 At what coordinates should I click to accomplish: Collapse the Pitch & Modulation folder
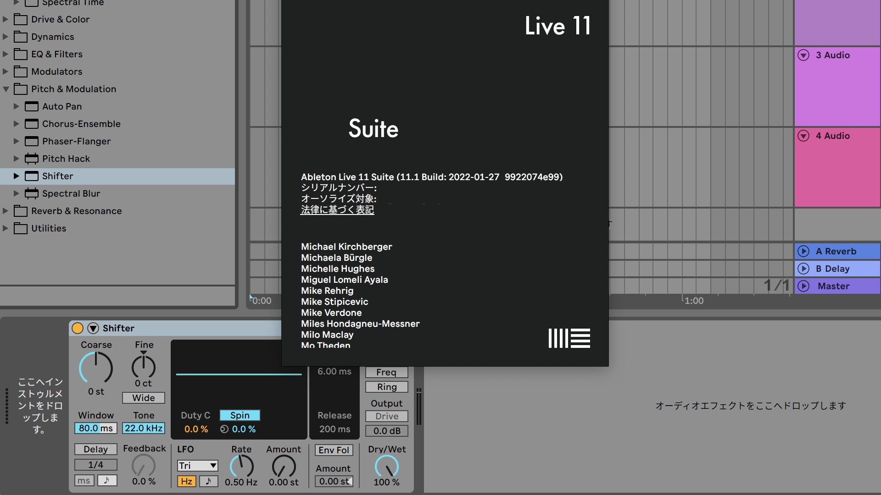6,89
